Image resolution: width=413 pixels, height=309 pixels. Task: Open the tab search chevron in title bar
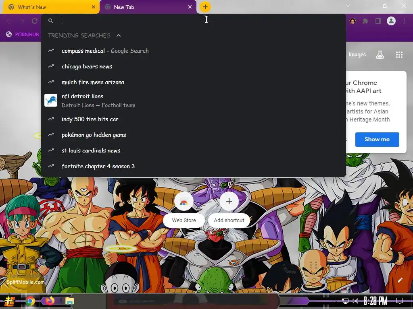coord(348,6)
